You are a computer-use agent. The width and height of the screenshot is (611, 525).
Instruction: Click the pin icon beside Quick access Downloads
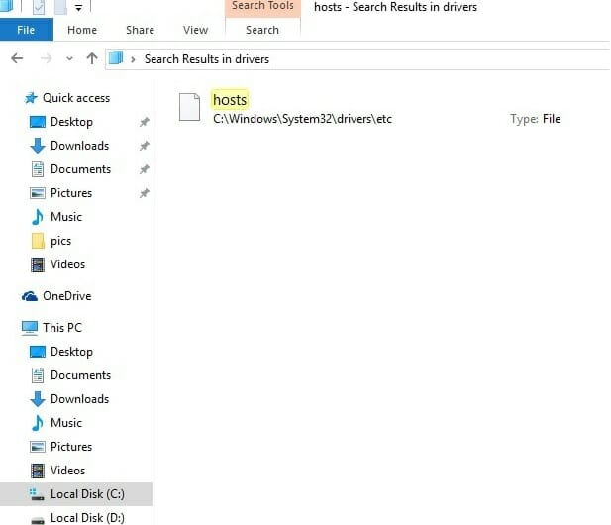point(145,146)
